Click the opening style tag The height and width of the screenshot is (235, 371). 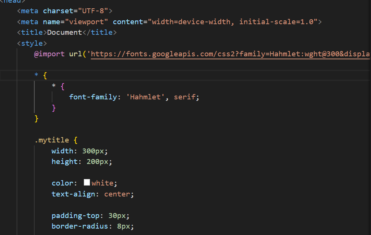(x=32, y=43)
